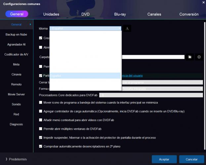This screenshot has height=165, width=206.
Task: Open the '...encia del usuario' link
Action: [132, 76]
